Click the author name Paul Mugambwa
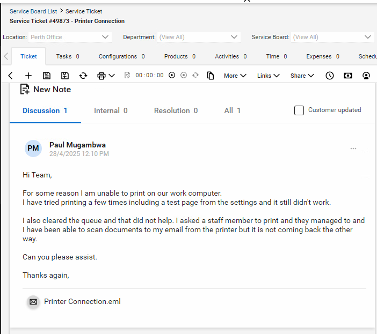The height and width of the screenshot is (334, 377). [x=77, y=145]
